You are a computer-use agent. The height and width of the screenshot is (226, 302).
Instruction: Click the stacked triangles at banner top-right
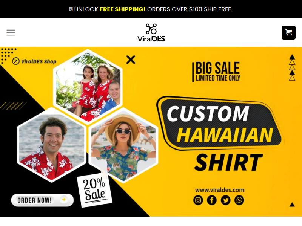[292, 67]
